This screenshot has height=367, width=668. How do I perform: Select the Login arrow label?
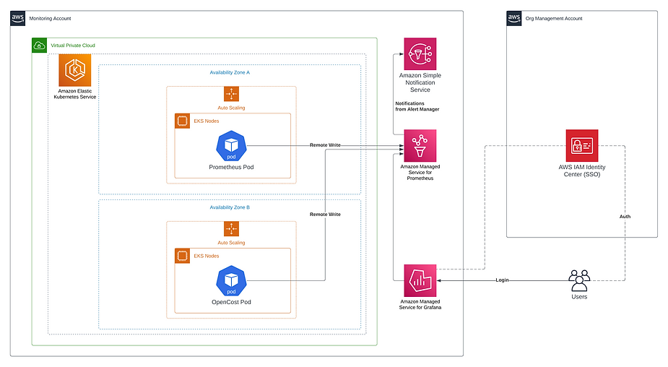[502, 280]
